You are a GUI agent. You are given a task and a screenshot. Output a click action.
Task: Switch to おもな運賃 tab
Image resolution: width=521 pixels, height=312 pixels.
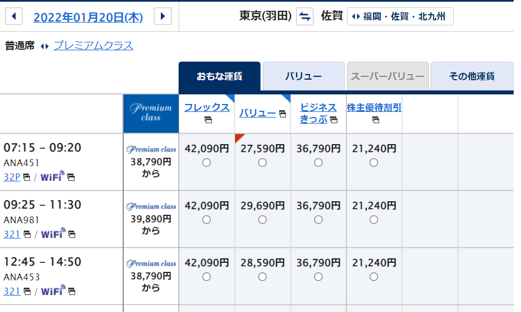(x=219, y=76)
